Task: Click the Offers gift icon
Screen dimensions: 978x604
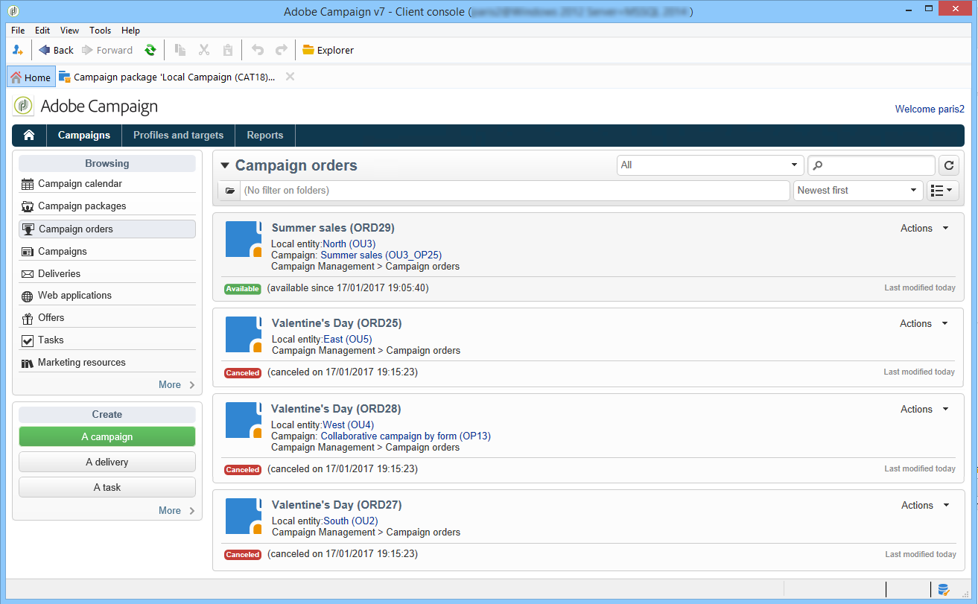Action: click(x=28, y=318)
